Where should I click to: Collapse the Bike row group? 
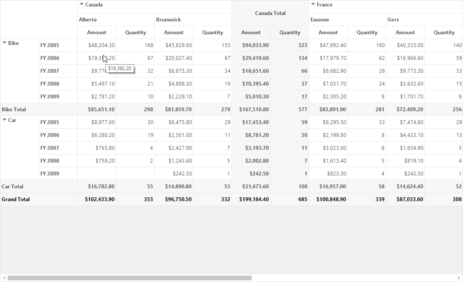pos(4,43)
